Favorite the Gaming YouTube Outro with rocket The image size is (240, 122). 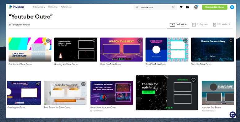94,41
